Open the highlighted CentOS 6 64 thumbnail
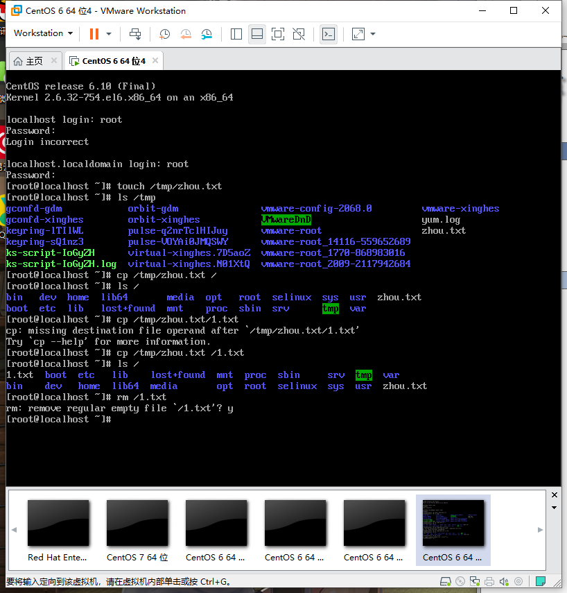 (x=453, y=530)
